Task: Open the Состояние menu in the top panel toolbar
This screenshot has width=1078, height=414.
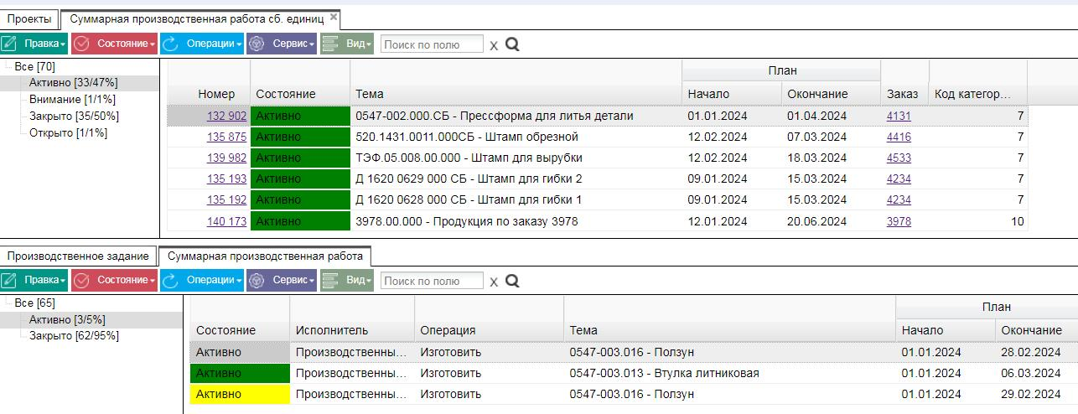Action: tap(114, 44)
